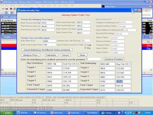The width and height of the screenshot is (153, 115).
Task: Click the Previous Day Low input field
Action: [x=48, y=26]
